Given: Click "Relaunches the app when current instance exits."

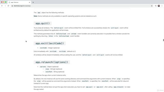Looking at the screenshot, I should [x=50, y=75].
